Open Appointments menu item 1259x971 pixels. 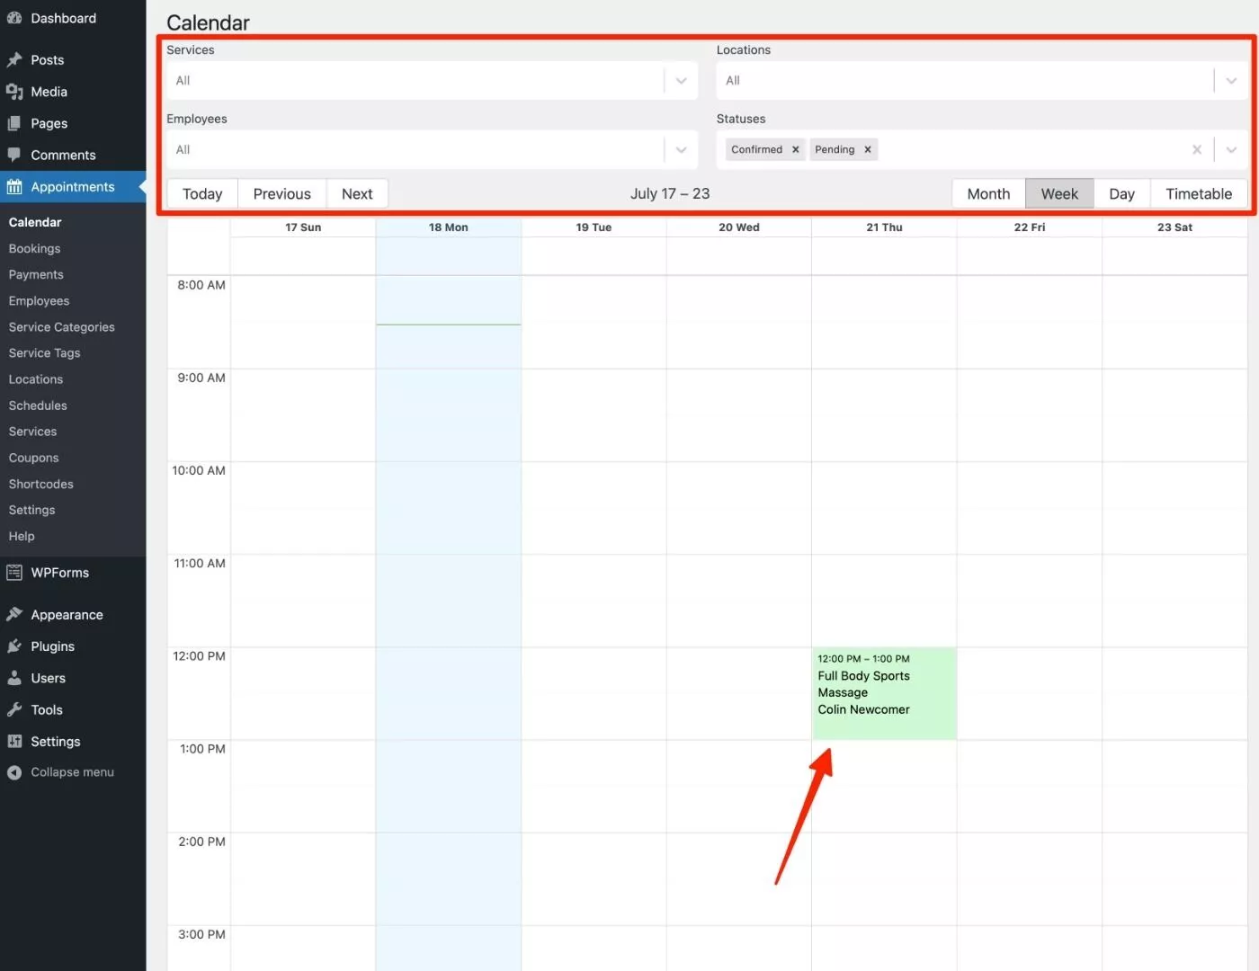(73, 187)
